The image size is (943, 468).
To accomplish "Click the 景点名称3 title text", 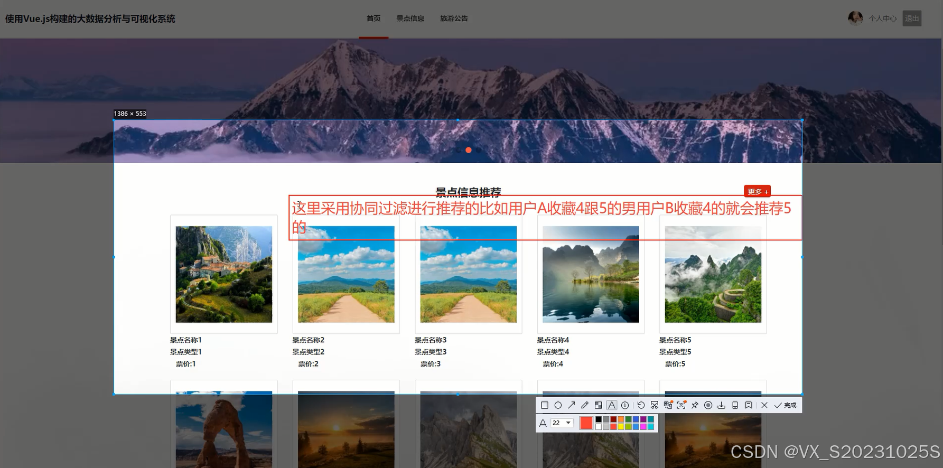I will tap(431, 340).
